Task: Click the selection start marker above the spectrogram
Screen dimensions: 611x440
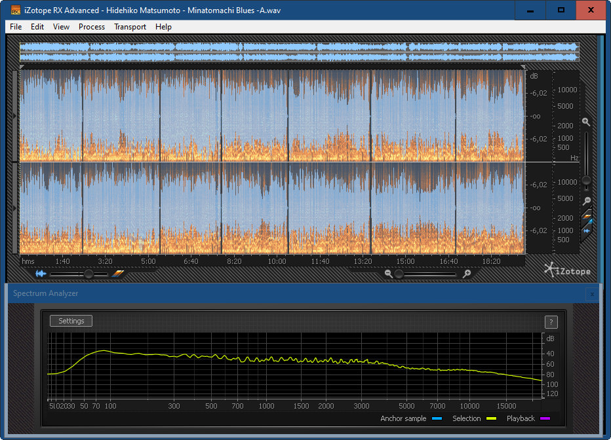Action: click(x=22, y=67)
